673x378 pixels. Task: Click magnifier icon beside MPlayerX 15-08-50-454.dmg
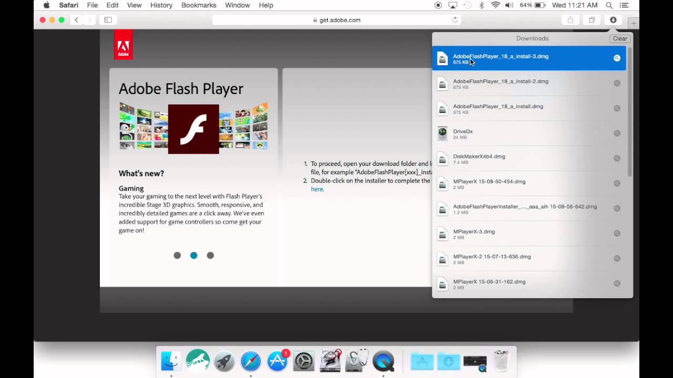point(617,183)
